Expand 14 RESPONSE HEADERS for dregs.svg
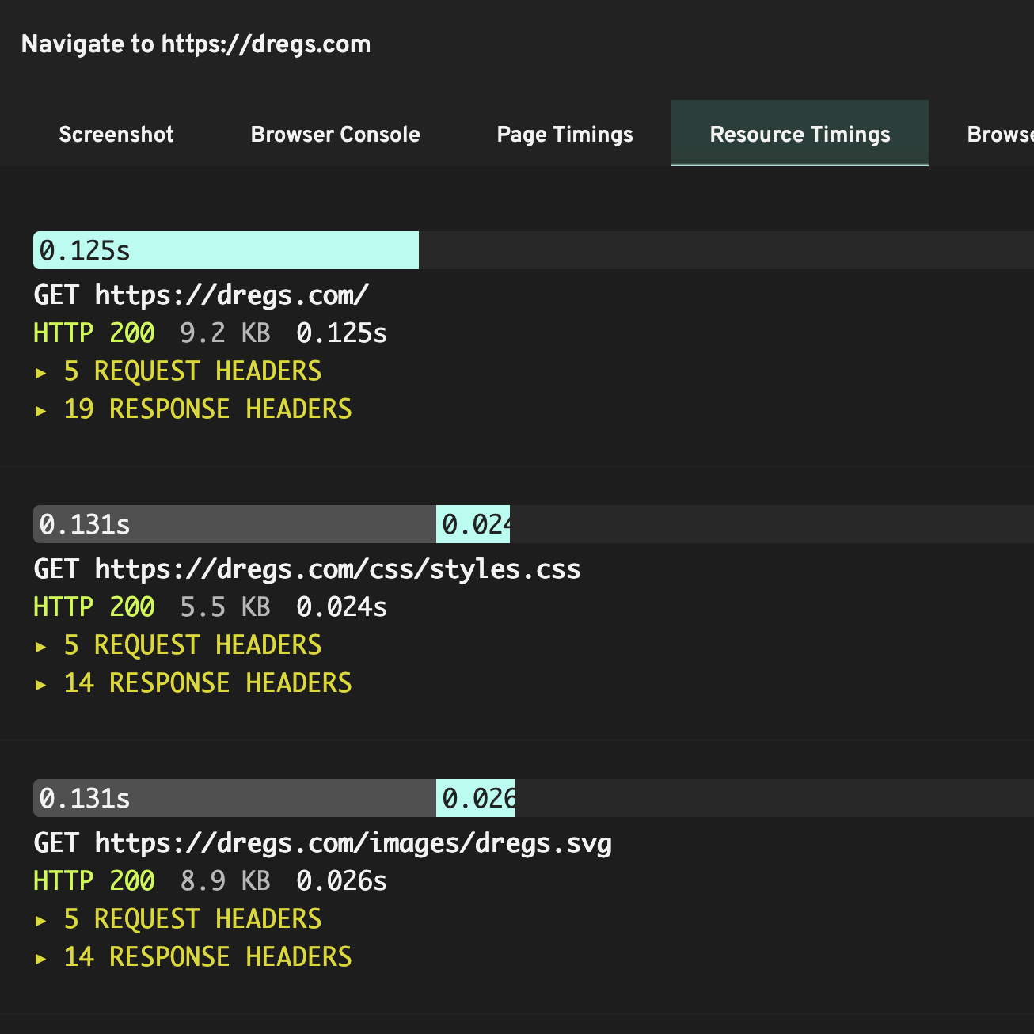The width and height of the screenshot is (1034, 1034). (x=207, y=956)
